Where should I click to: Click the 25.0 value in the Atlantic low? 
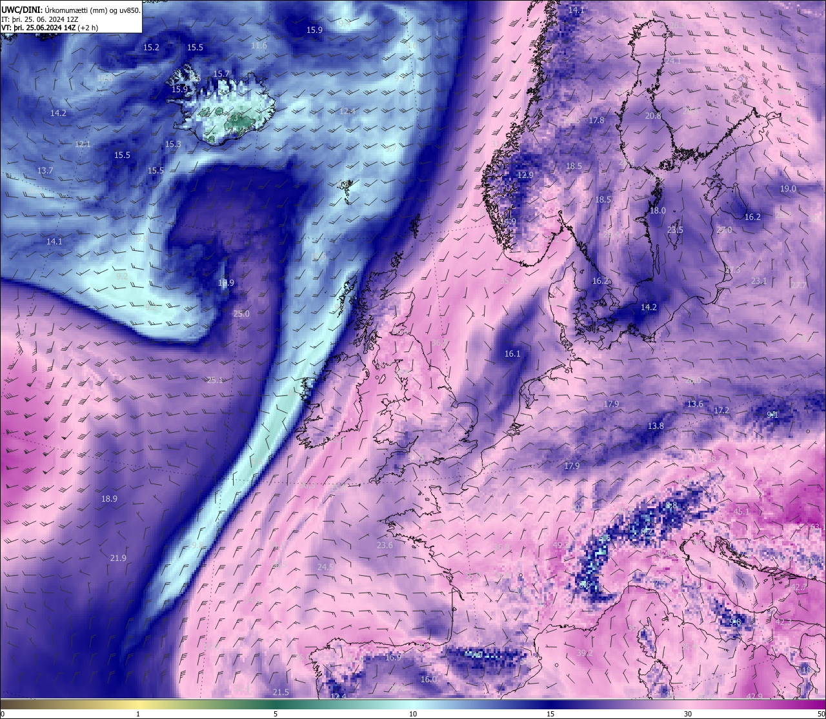click(241, 314)
